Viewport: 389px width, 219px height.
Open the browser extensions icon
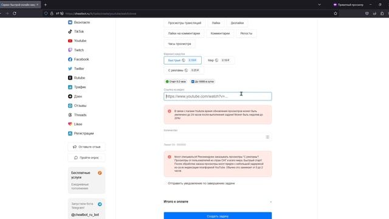pyautogui.click(x=382, y=13)
